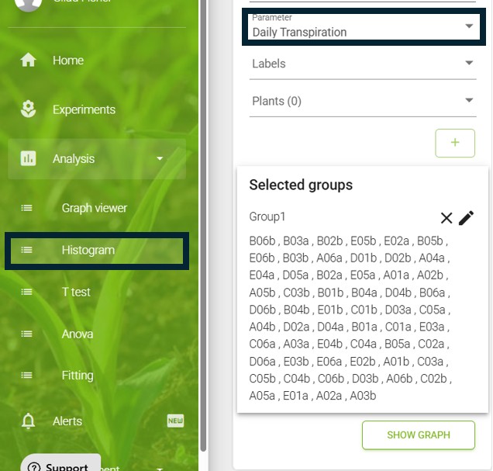Click the list icon beside Graph viewer

click(26, 208)
